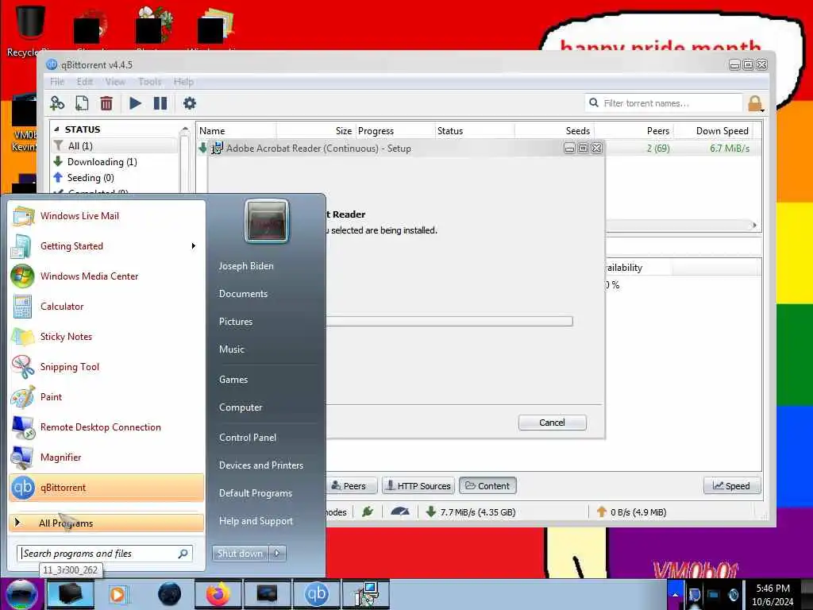The image size is (813, 610).
Task: Select the All (1) status filter
Action: coord(114,146)
